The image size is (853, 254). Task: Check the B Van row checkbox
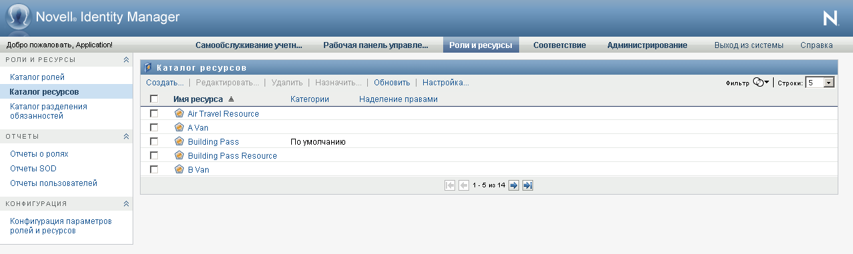(x=154, y=169)
